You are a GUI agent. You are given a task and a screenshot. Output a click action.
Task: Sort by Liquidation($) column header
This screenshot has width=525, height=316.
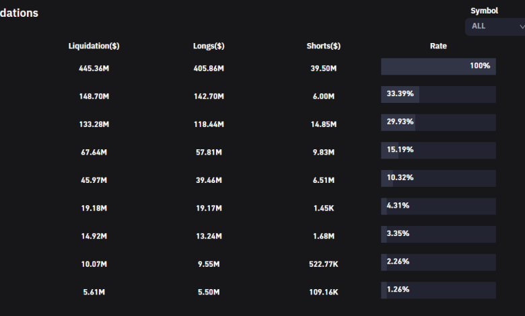tap(94, 46)
